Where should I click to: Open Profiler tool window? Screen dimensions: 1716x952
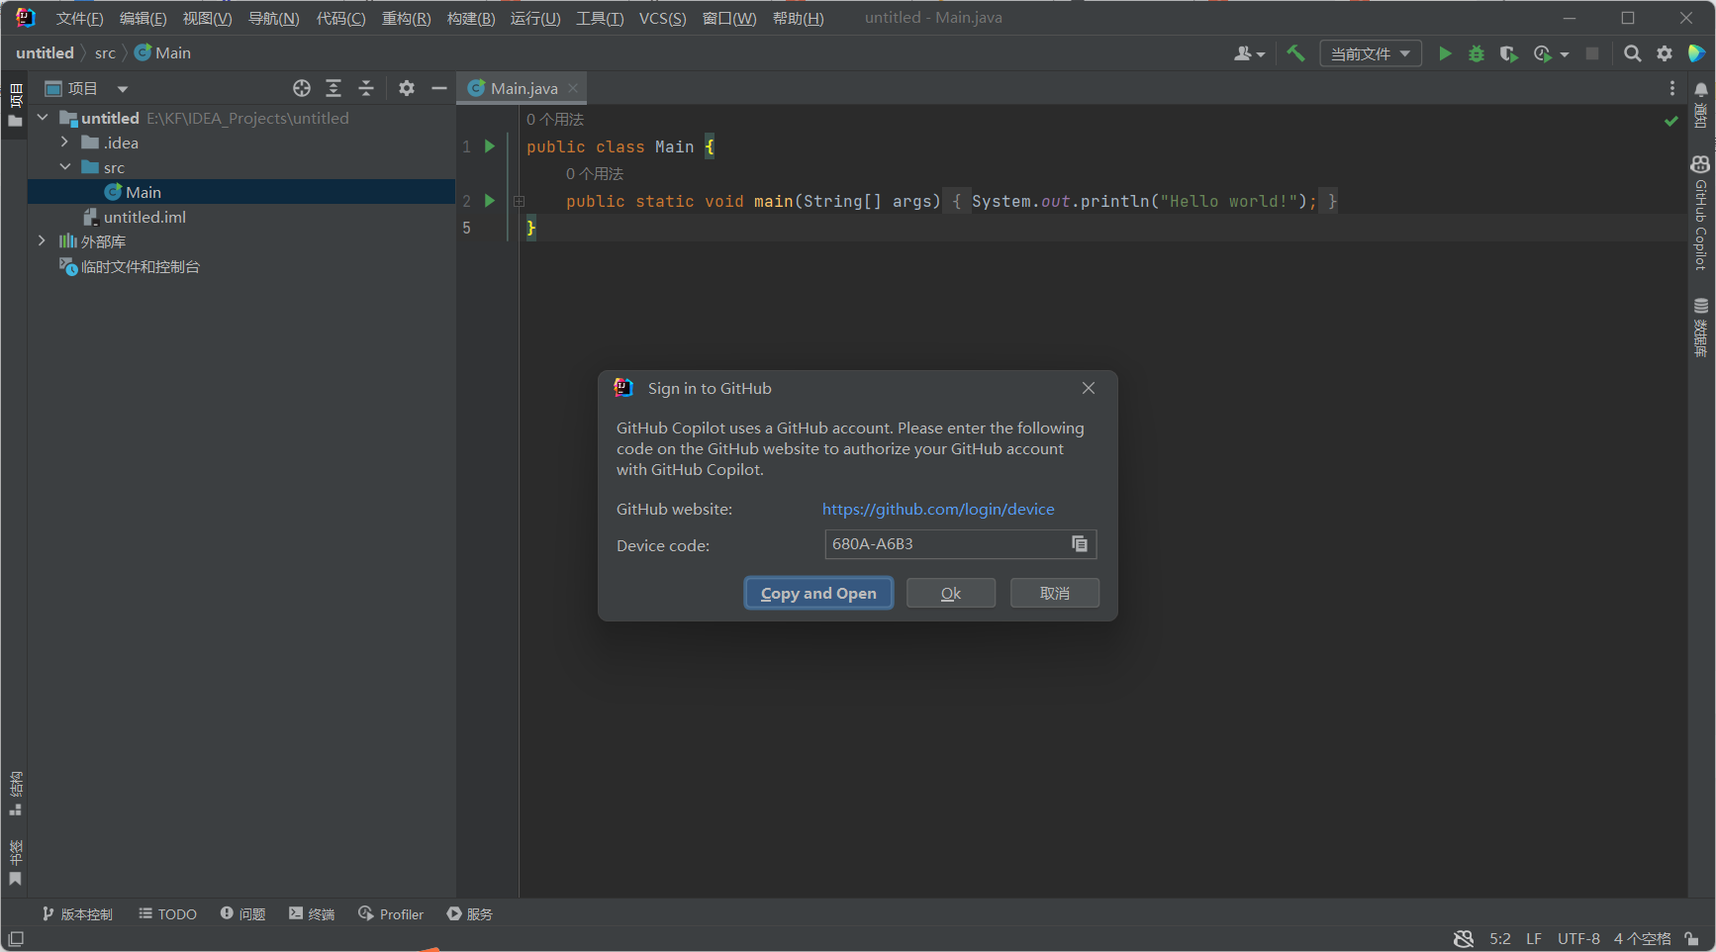(x=391, y=913)
